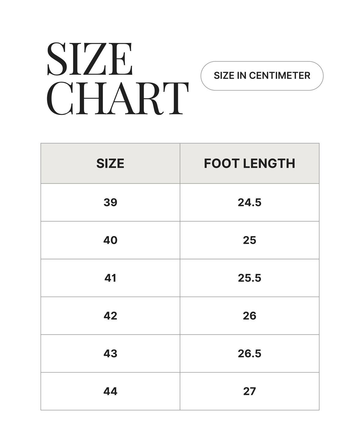This screenshot has height=432, width=360.
Task: Select the FOOT LENGTH column header
Action: pyautogui.click(x=250, y=163)
